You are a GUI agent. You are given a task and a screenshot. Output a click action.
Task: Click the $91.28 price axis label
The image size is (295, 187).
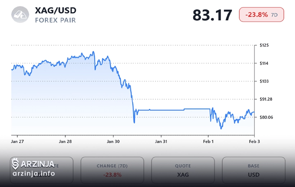(x=266, y=99)
